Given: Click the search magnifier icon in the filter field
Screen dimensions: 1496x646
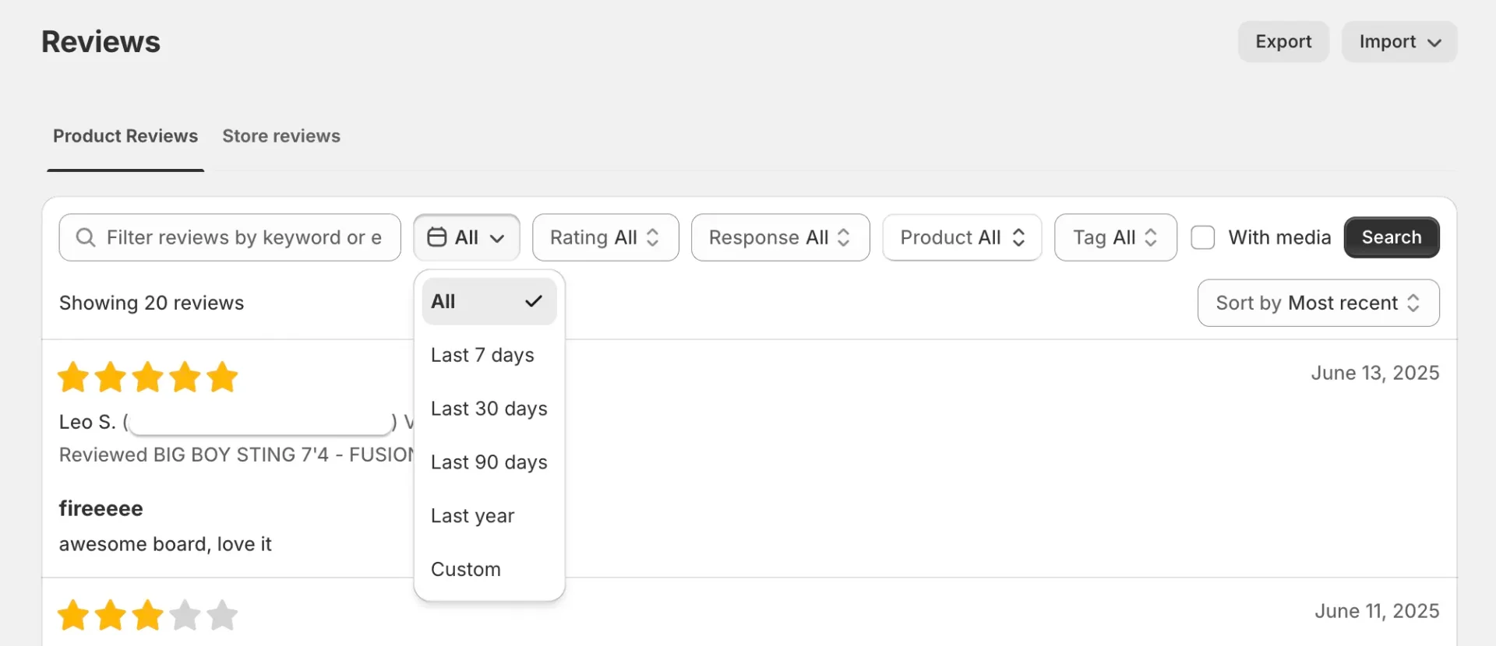Looking at the screenshot, I should click(86, 237).
